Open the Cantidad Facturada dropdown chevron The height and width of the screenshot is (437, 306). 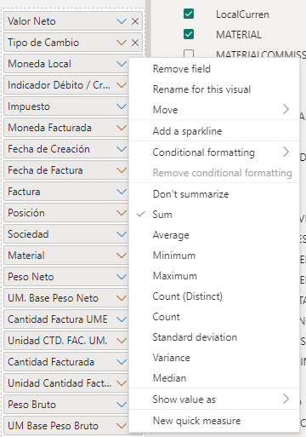[x=122, y=362]
